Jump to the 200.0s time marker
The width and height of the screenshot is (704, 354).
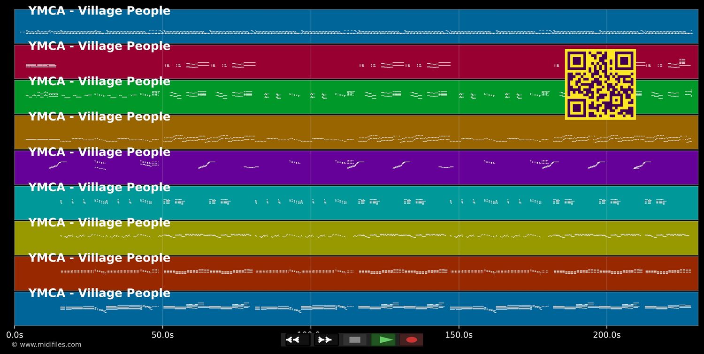[606, 335]
